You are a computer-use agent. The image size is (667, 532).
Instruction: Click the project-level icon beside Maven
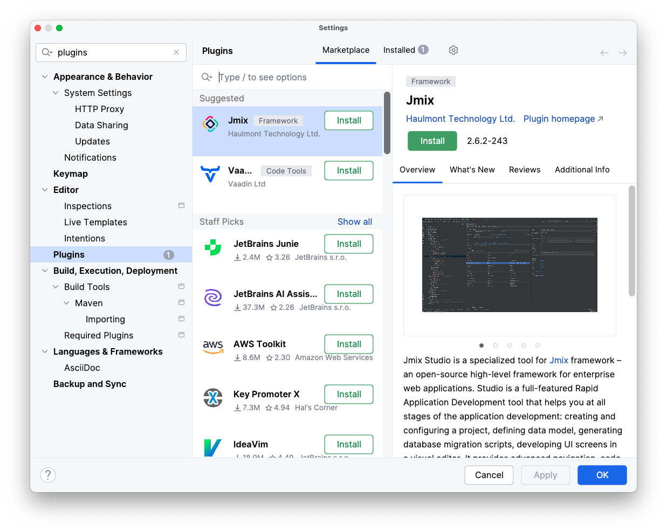pyautogui.click(x=182, y=302)
